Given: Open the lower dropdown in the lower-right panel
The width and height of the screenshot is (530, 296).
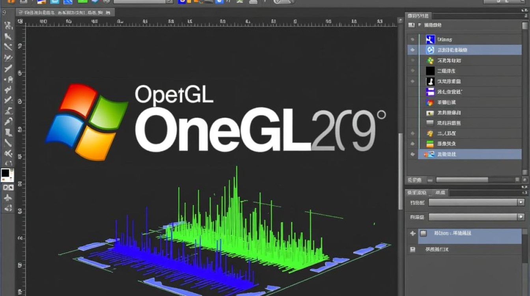Looking at the screenshot, I should 476,217.
